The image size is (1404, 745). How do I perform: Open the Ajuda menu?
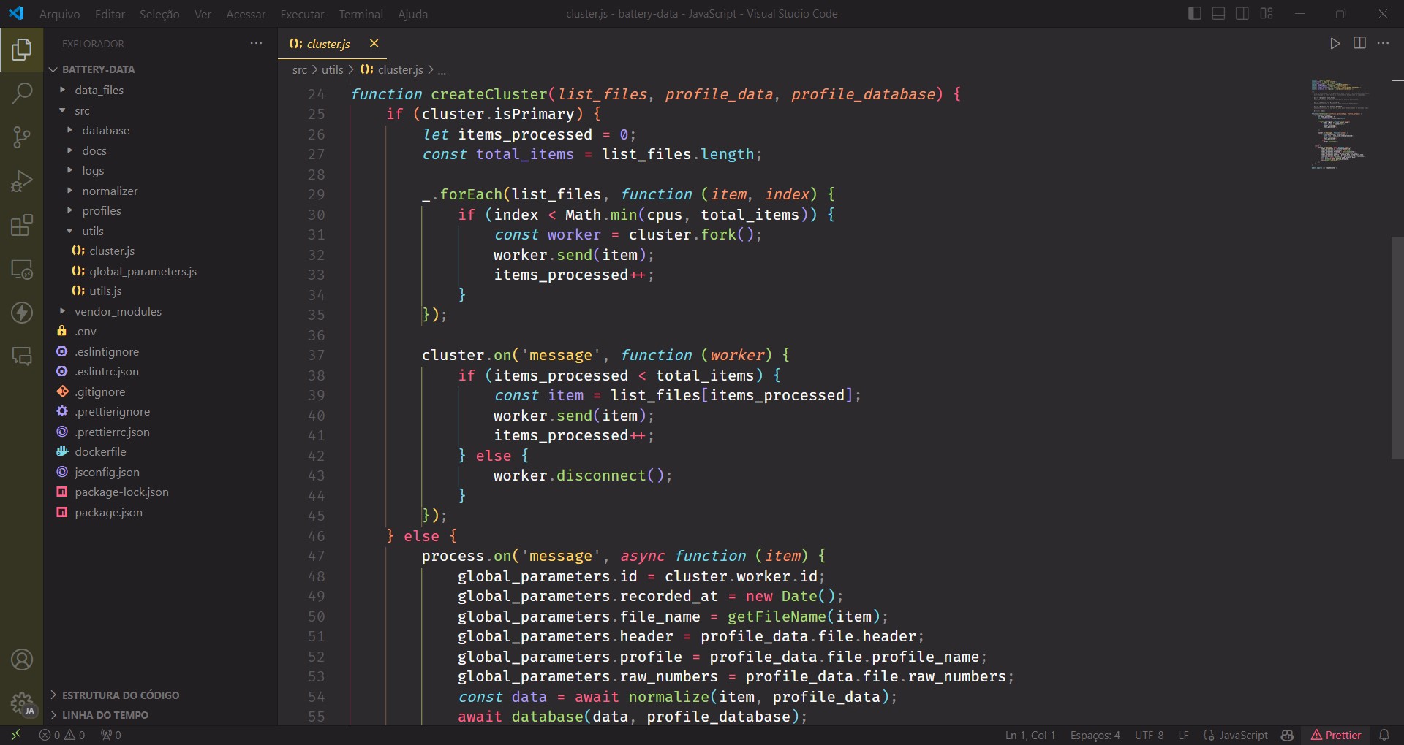point(412,14)
